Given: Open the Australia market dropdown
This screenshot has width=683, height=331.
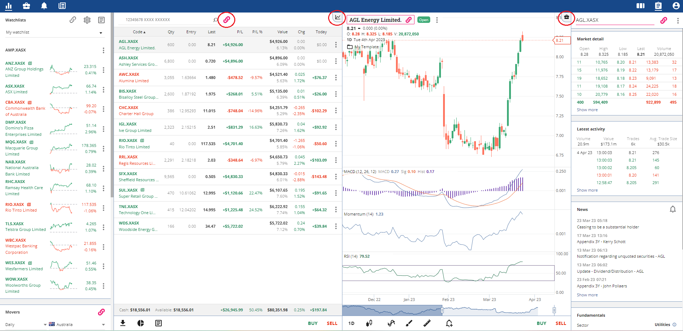Looking at the screenshot, I should coord(77,325).
